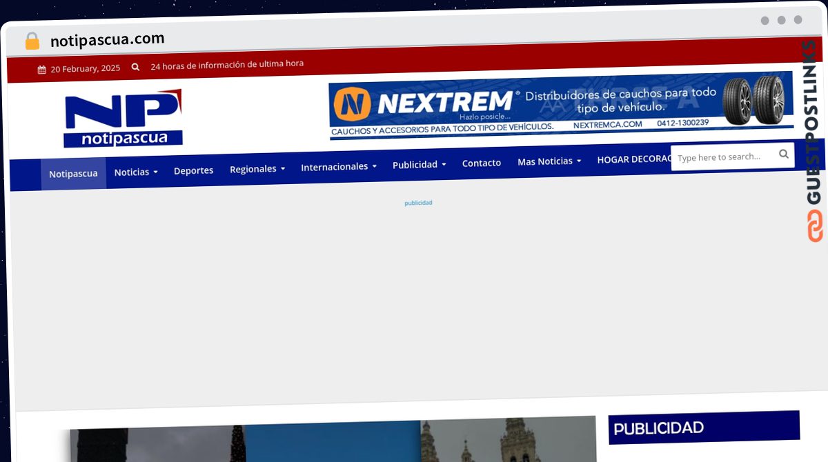Click '24 horas de información de ultima hora'
Viewport: 828px width, 462px height.
(x=227, y=64)
